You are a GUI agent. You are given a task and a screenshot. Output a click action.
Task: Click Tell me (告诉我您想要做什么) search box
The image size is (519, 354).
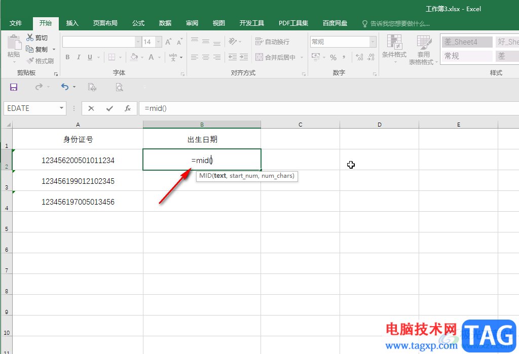[396, 23]
